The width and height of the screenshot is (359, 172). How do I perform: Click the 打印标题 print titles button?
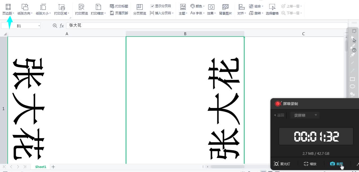(x=119, y=6)
